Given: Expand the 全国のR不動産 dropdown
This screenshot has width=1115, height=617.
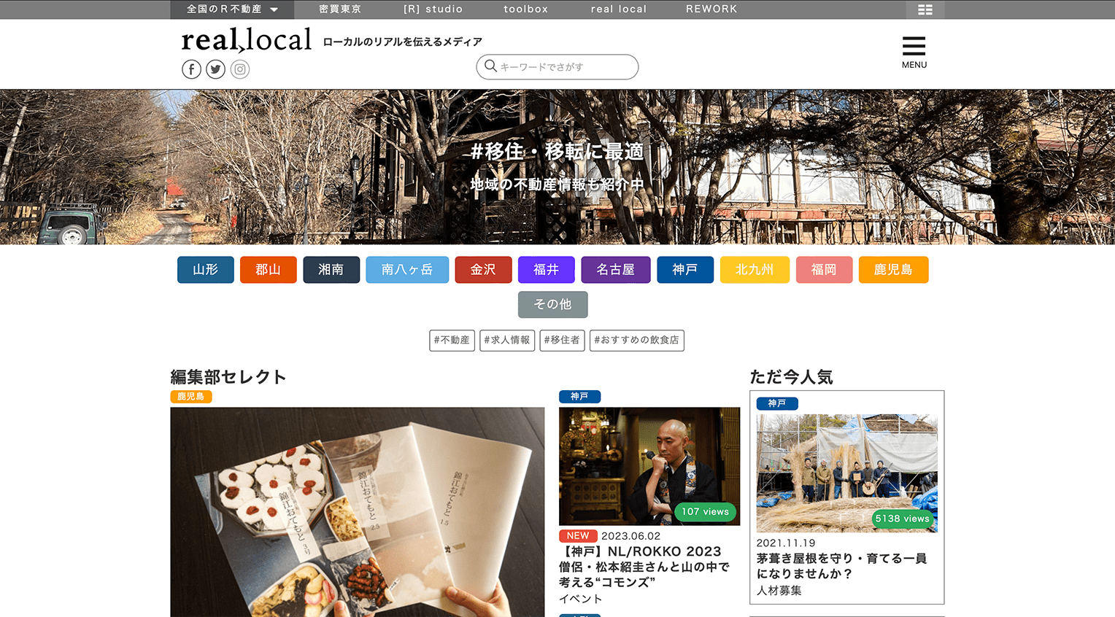Looking at the screenshot, I should [232, 9].
